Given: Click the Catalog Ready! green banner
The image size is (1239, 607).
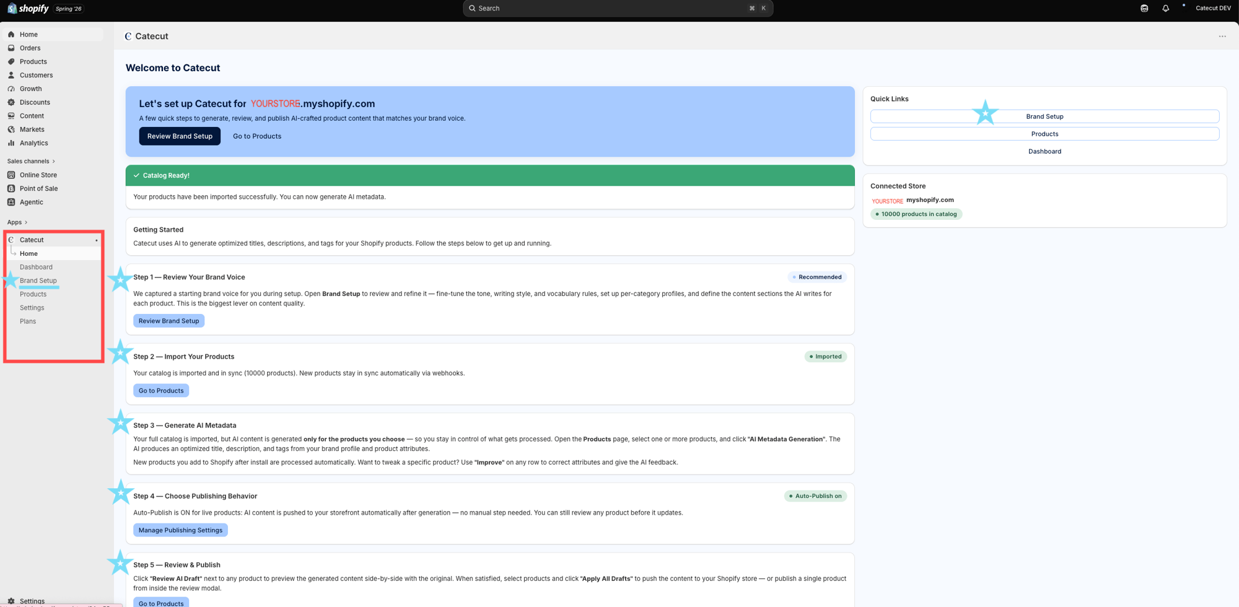Looking at the screenshot, I should pyautogui.click(x=490, y=175).
